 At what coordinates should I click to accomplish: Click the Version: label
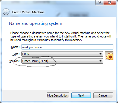pos(14,61)
